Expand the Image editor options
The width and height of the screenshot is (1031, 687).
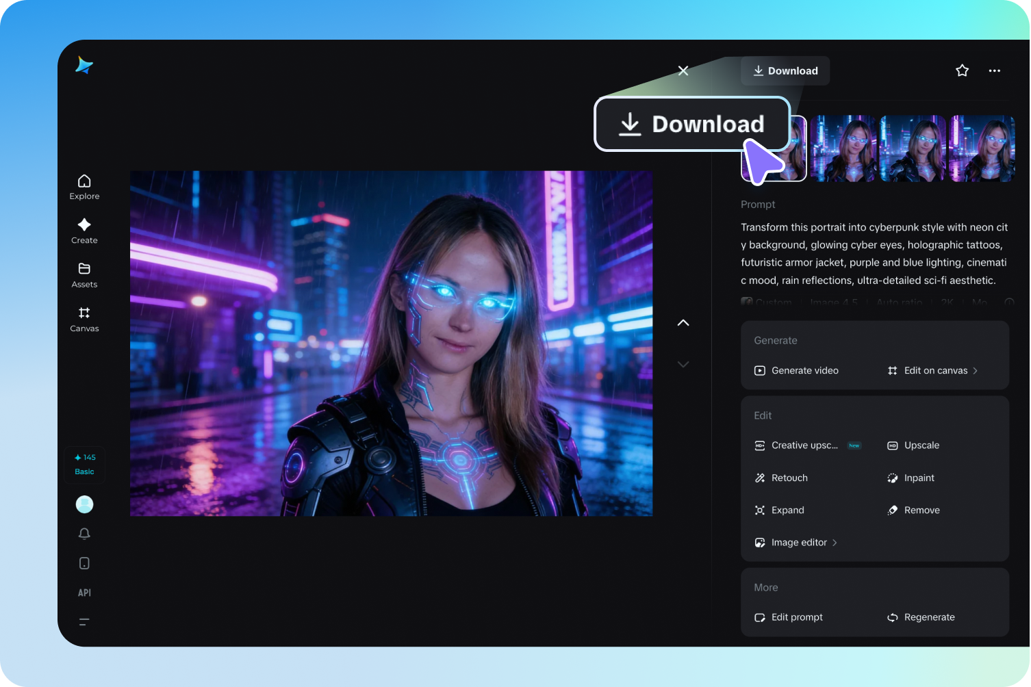796,542
